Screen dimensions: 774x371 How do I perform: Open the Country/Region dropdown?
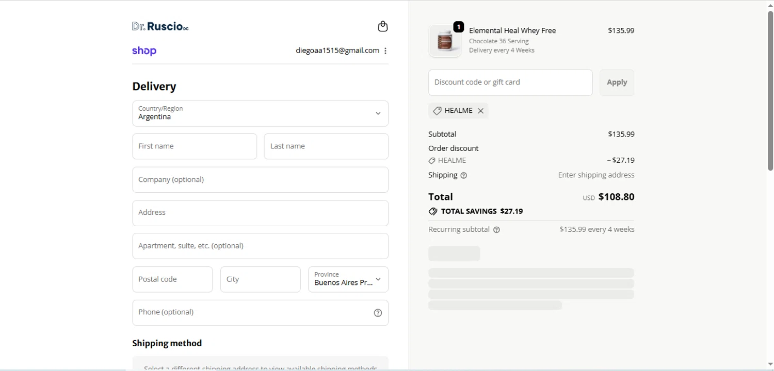click(x=260, y=113)
